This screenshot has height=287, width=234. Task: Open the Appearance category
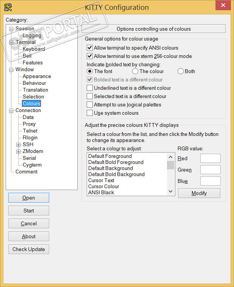tap(37, 76)
